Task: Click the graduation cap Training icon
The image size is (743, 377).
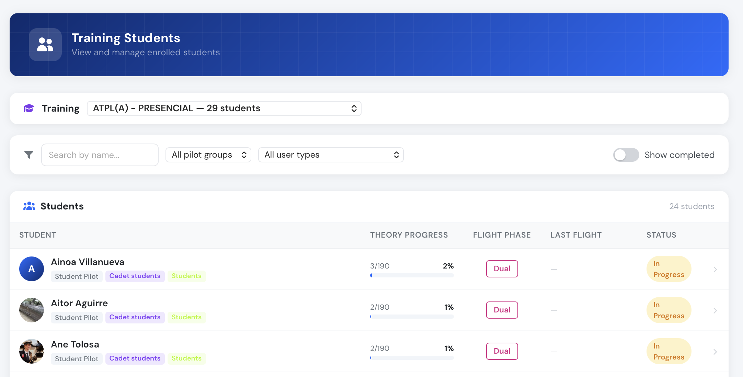Action: pyautogui.click(x=29, y=108)
